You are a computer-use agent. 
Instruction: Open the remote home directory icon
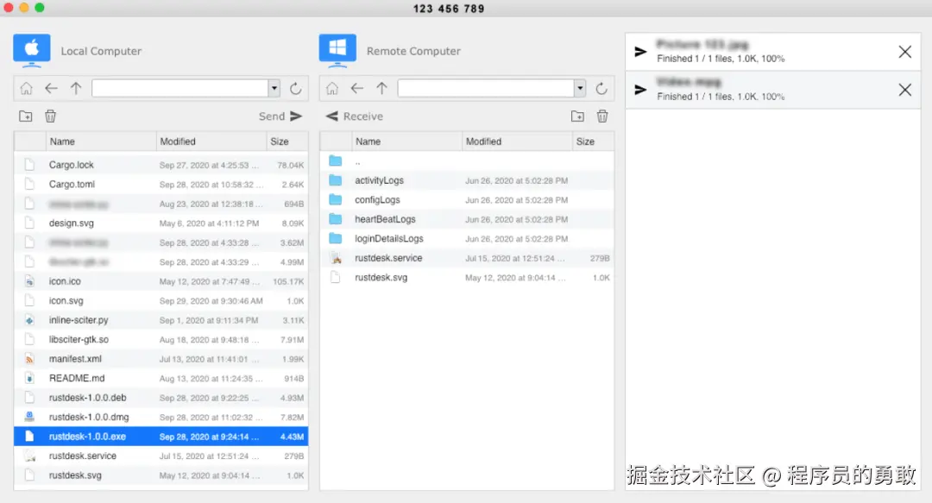point(332,88)
